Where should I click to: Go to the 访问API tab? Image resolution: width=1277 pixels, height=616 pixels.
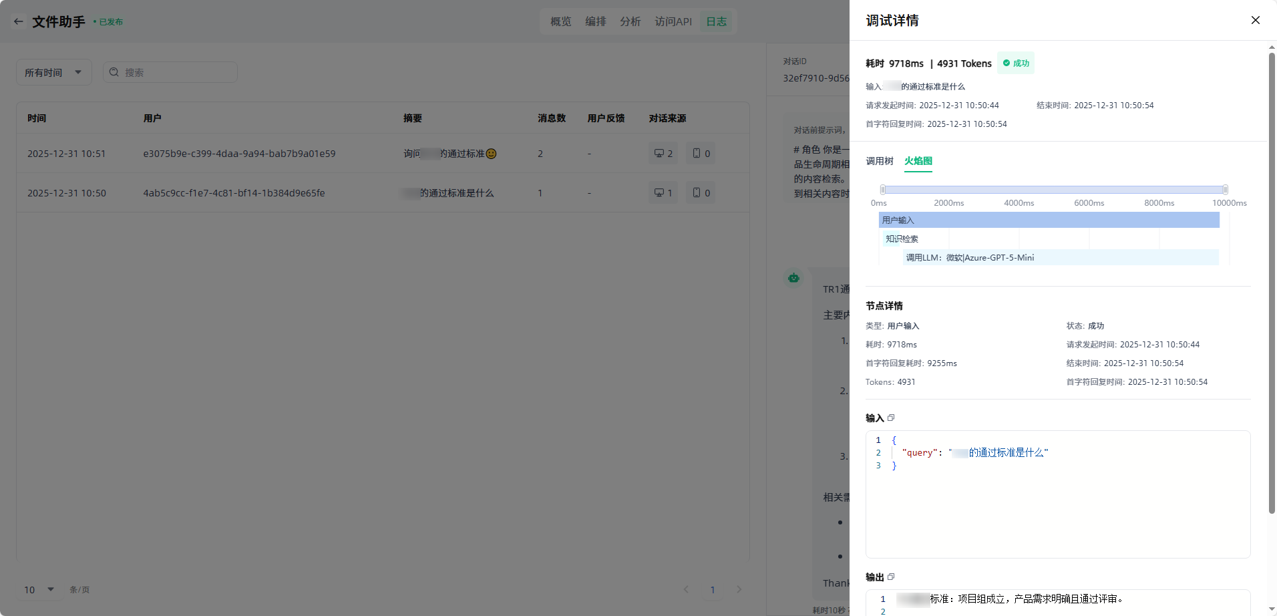click(673, 21)
